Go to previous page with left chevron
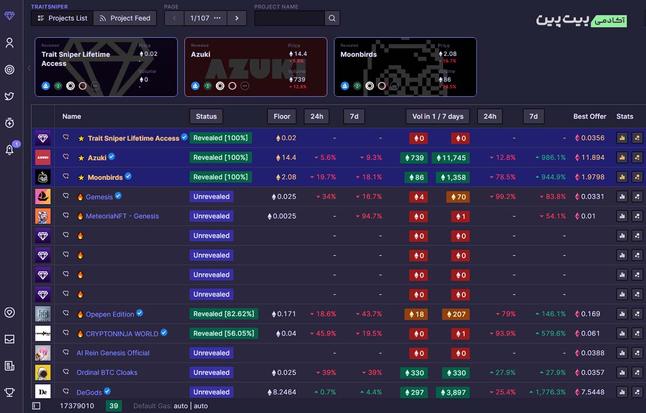This screenshot has width=646, height=413. [x=174, y=18]
